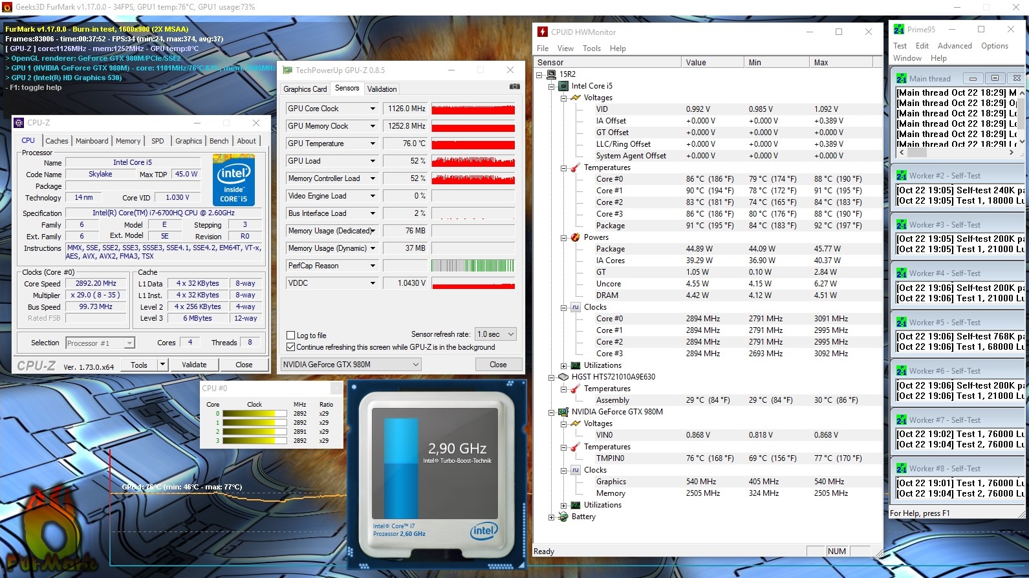This screenshot has height=578, width=1029.
Task: Click the Prime95 title bar app icon
Action: click(899, 29)
